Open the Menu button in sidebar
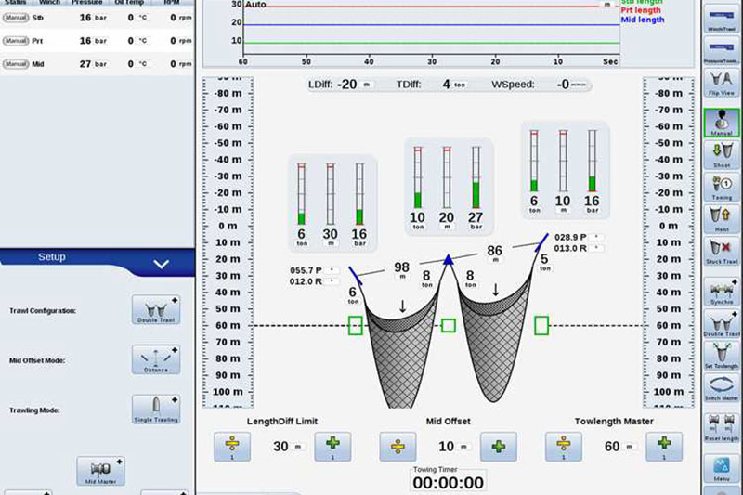This screenshot has width=743, height=495. point(722,468)
